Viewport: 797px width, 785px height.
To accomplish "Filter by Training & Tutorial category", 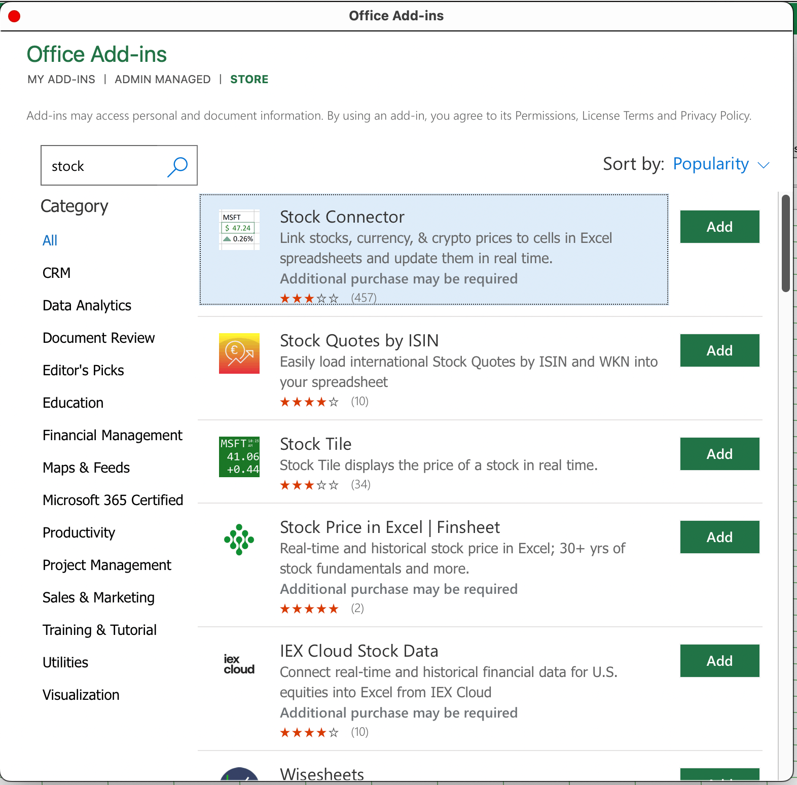I will (x=100, y=630).
